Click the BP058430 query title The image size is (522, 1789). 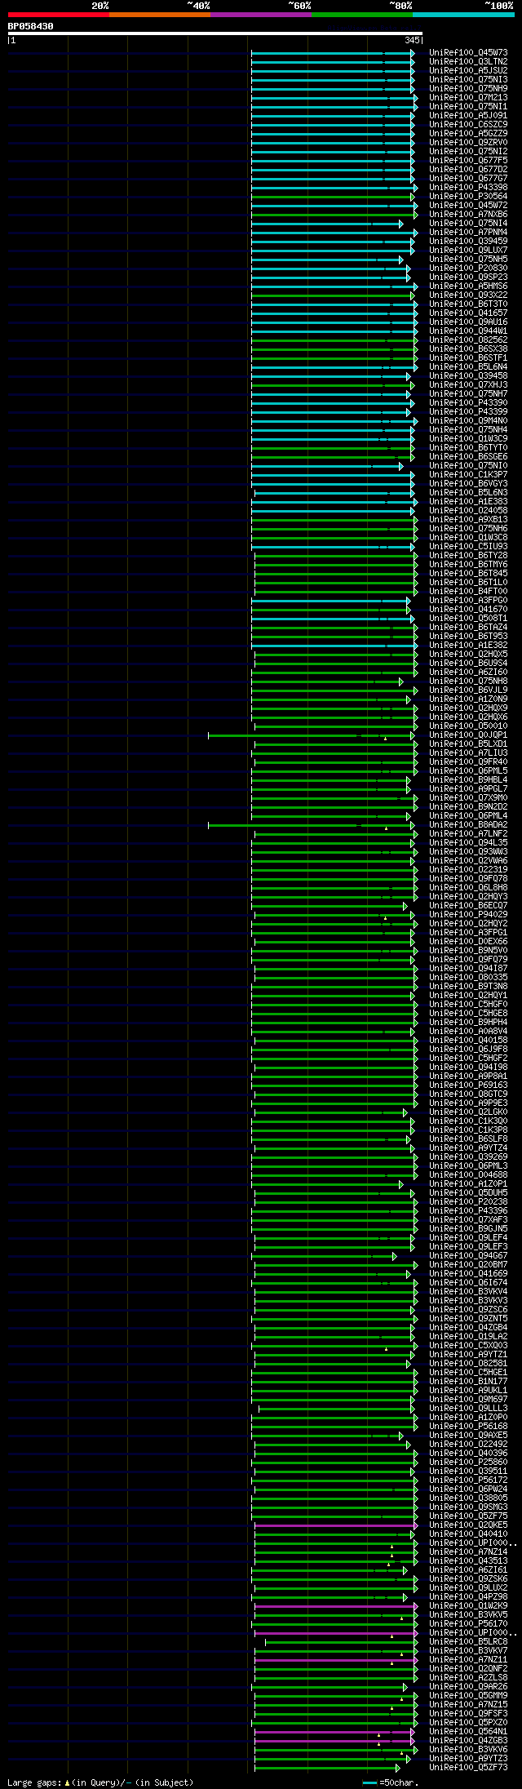tap(30, 26)
